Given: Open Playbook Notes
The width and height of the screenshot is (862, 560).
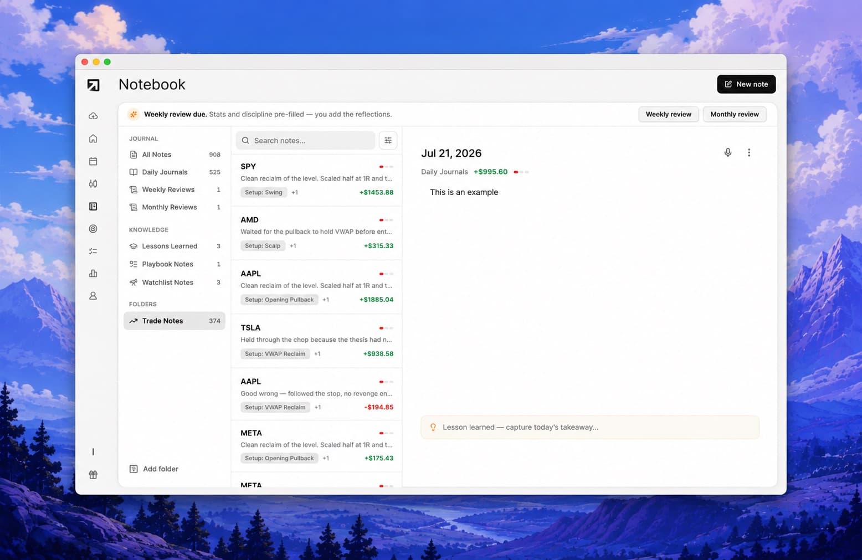Looking at the screenshot, I should click(175, 264).
